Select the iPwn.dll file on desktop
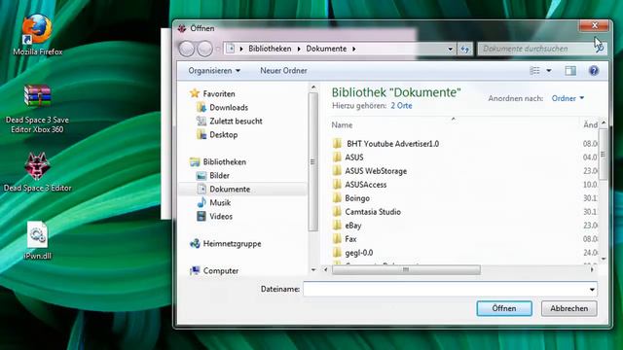The width and height of the screenshot is (623, 350). tap(37, 240)
